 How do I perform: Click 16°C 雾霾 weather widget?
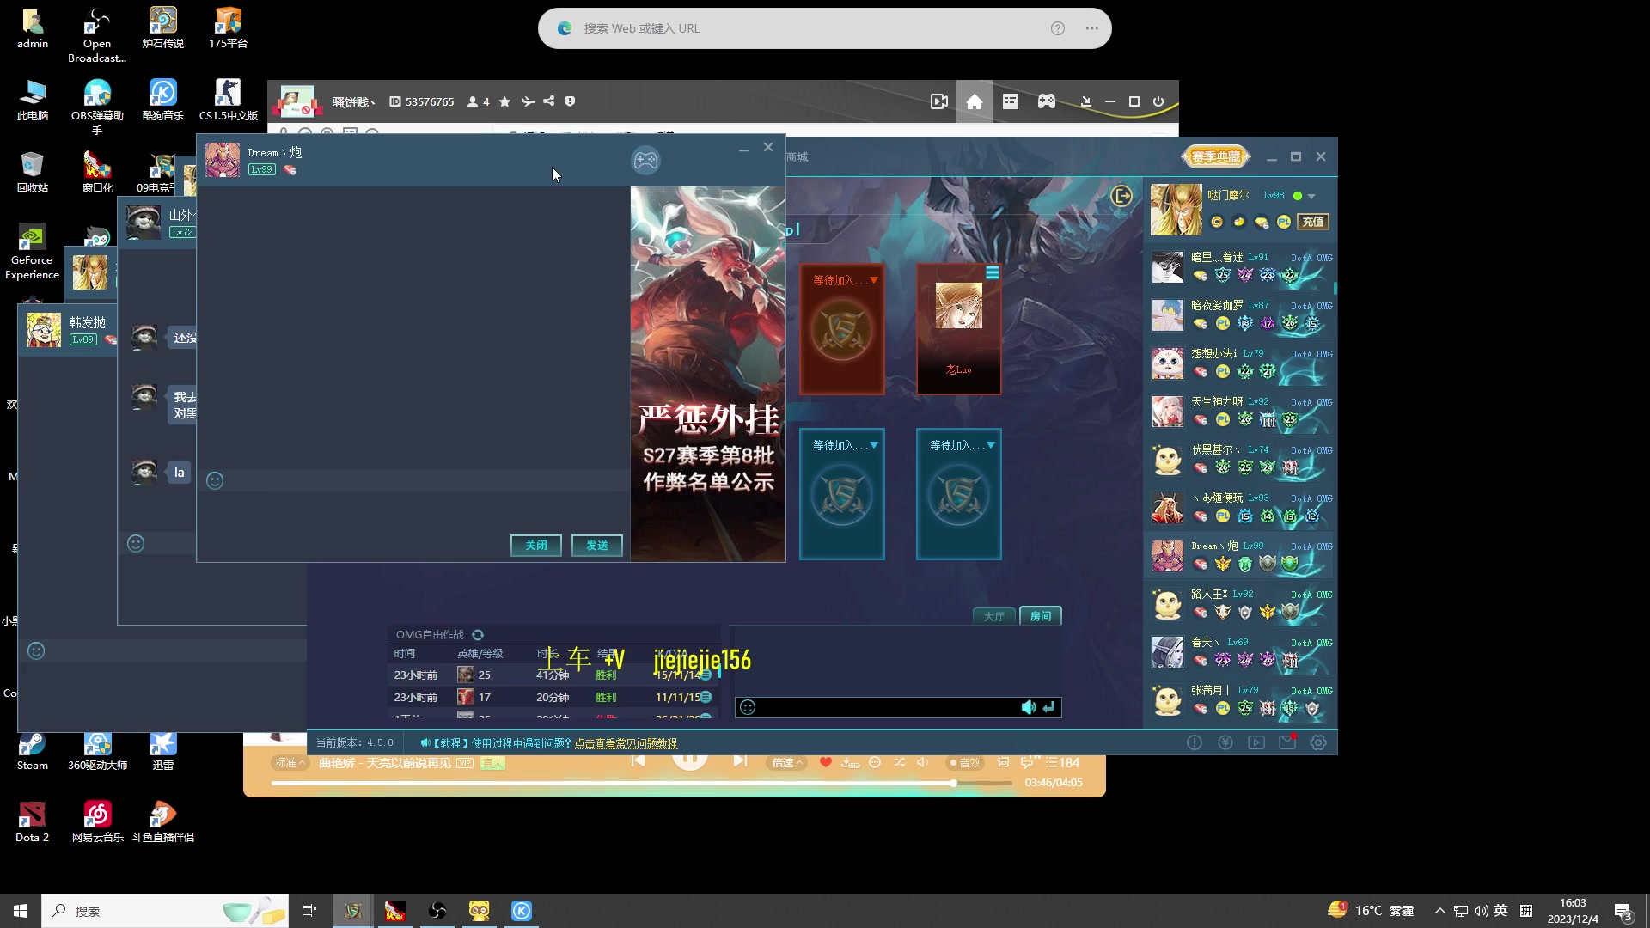(1371, 911)
